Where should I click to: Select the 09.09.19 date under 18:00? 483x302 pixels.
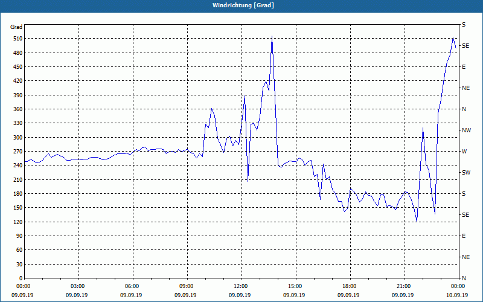348,295
